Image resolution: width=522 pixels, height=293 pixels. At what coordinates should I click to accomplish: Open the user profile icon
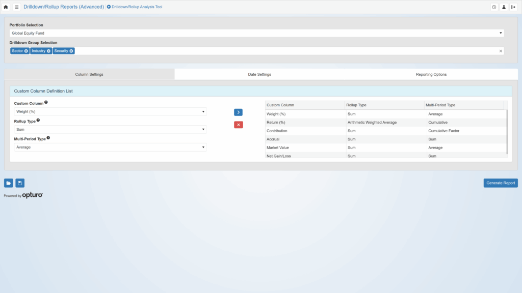[504, 7]
